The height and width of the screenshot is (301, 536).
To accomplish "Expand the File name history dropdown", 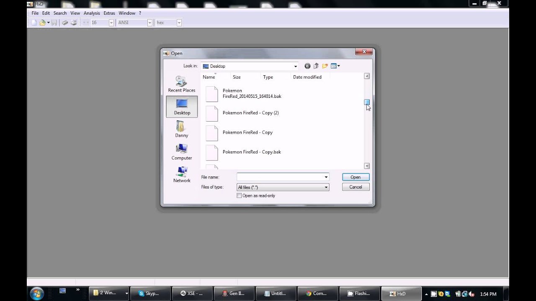I will [x=326, y=177].
